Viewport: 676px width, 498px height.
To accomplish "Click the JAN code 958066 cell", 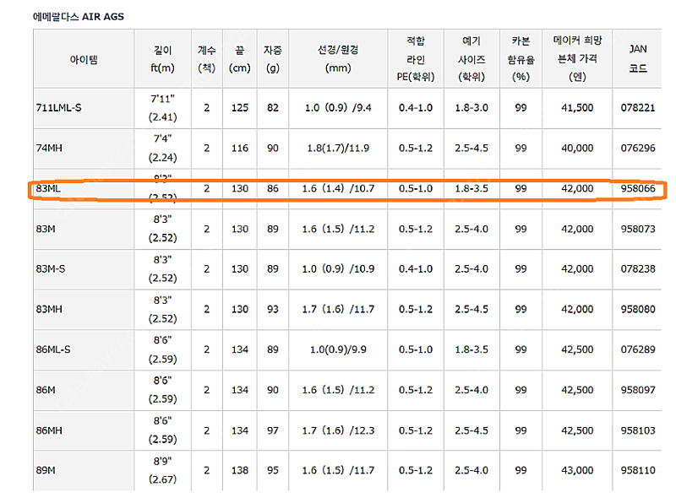I will (x=639, y=188).
